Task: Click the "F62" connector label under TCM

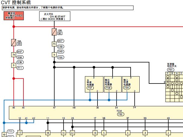Action: tap(121, 114)
